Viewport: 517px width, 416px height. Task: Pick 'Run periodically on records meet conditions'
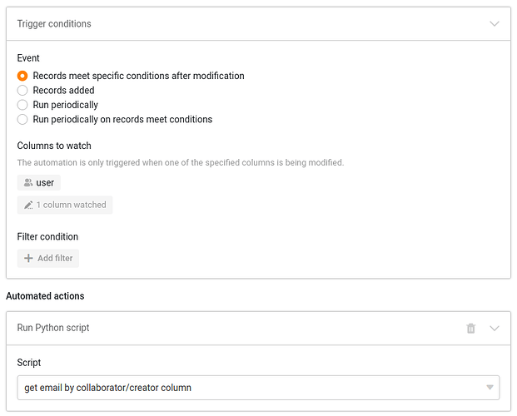click(x=22, y=119)
